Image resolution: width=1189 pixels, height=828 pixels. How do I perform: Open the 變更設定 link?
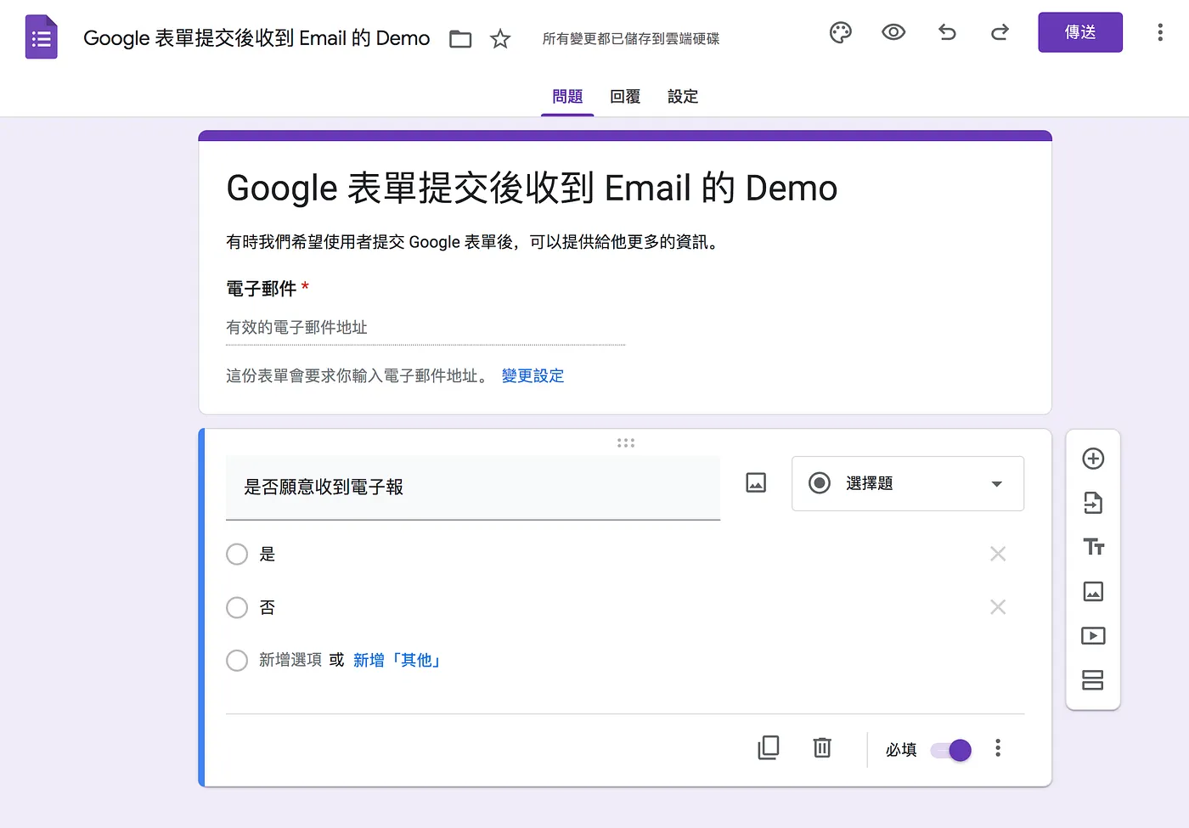[533, 376]
